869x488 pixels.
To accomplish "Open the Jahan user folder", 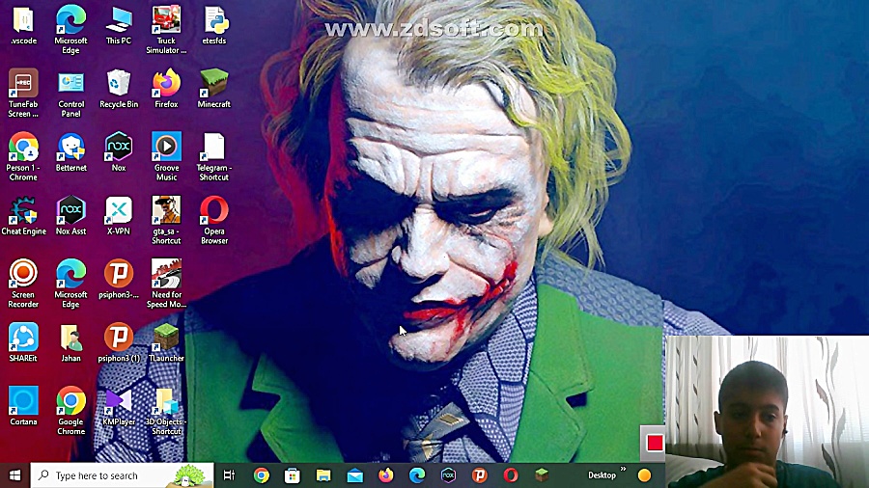I will [x=70, y=343].
